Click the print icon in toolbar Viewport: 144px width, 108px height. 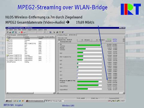57,32
